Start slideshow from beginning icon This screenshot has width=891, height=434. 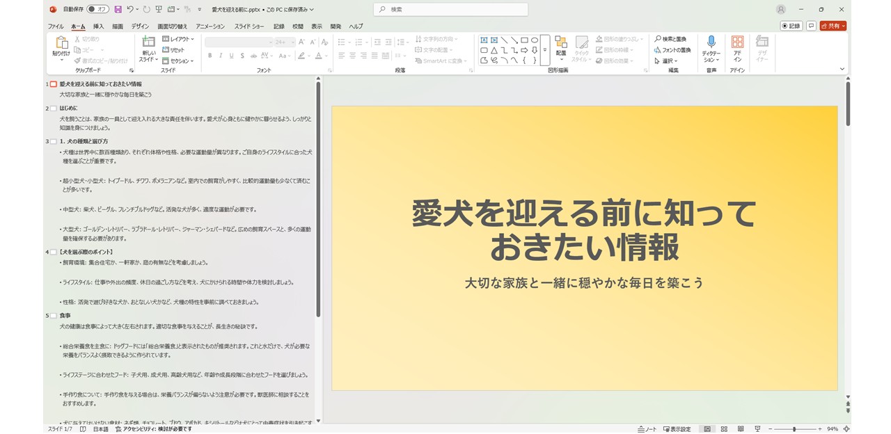[x=159, y=9]
